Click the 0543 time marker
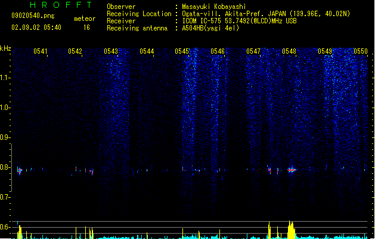Viewport: 375px width, 239px height. tap(111, 51)
